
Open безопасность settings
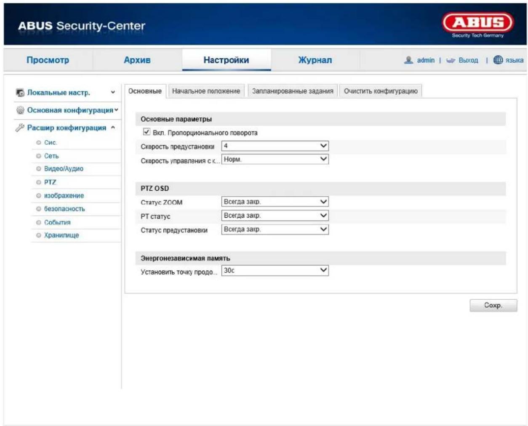click(64, 209)
